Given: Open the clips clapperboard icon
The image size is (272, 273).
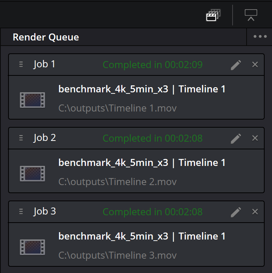Looking at the screenshot, I should click(213, 15).
